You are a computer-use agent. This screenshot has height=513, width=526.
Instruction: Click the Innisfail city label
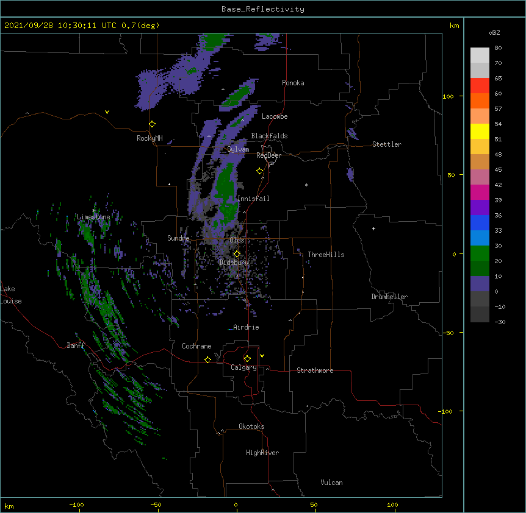coord(253,199)
